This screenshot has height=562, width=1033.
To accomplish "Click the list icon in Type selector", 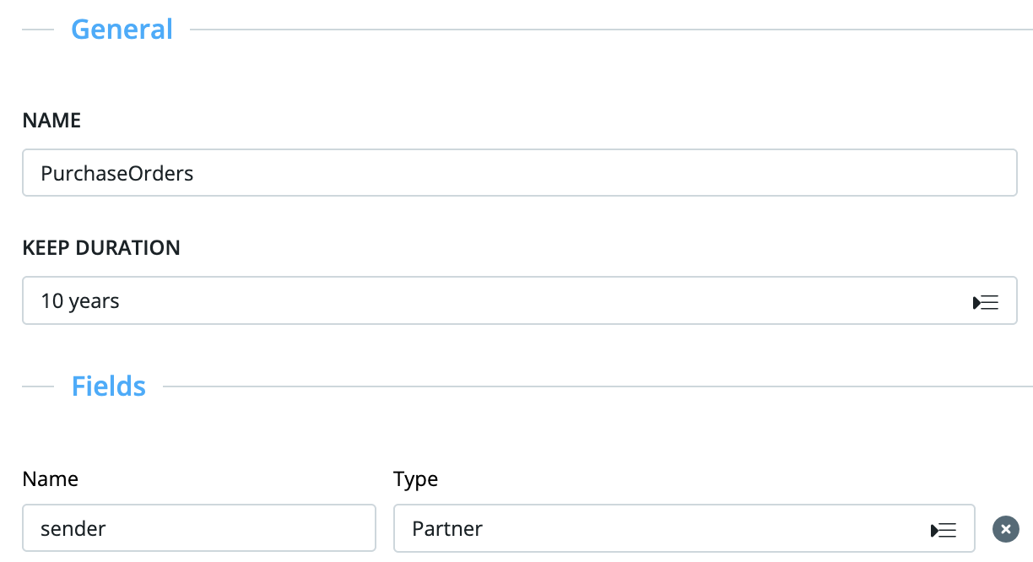I will point(944,530).
